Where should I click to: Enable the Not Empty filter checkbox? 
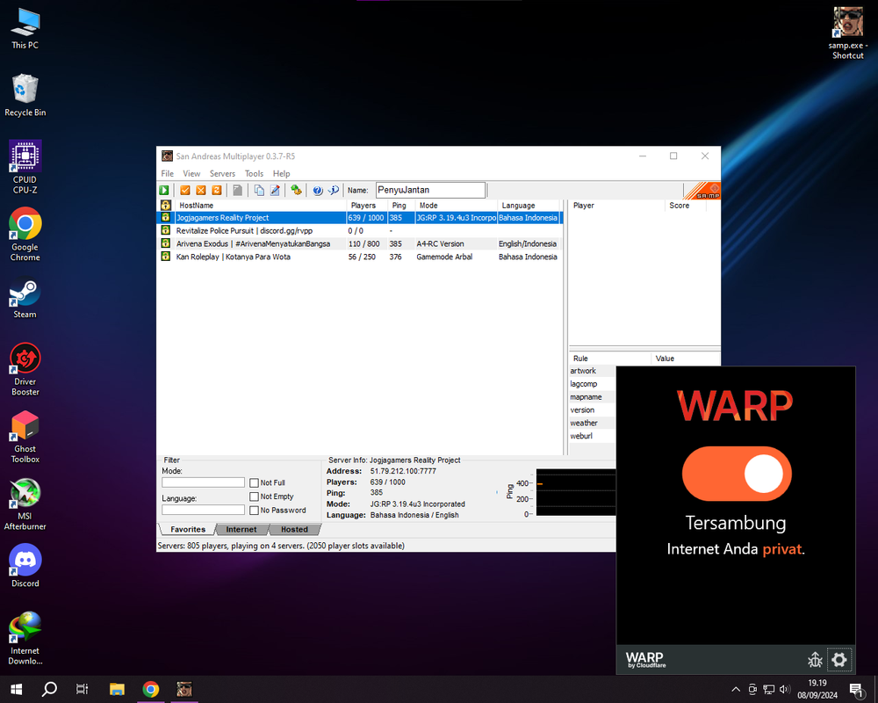tap(255, 496)
